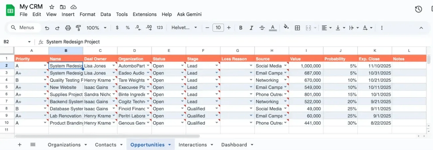Open the Extensions menu
Viewport: 433px width, 150px height.
[x=145, y=14]
